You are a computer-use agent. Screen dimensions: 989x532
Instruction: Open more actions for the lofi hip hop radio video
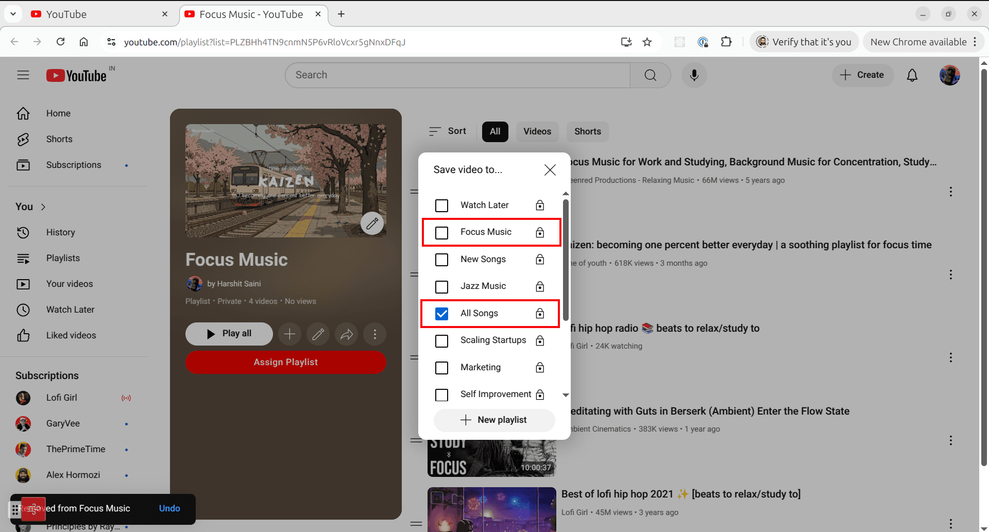[x=951, y=357]
